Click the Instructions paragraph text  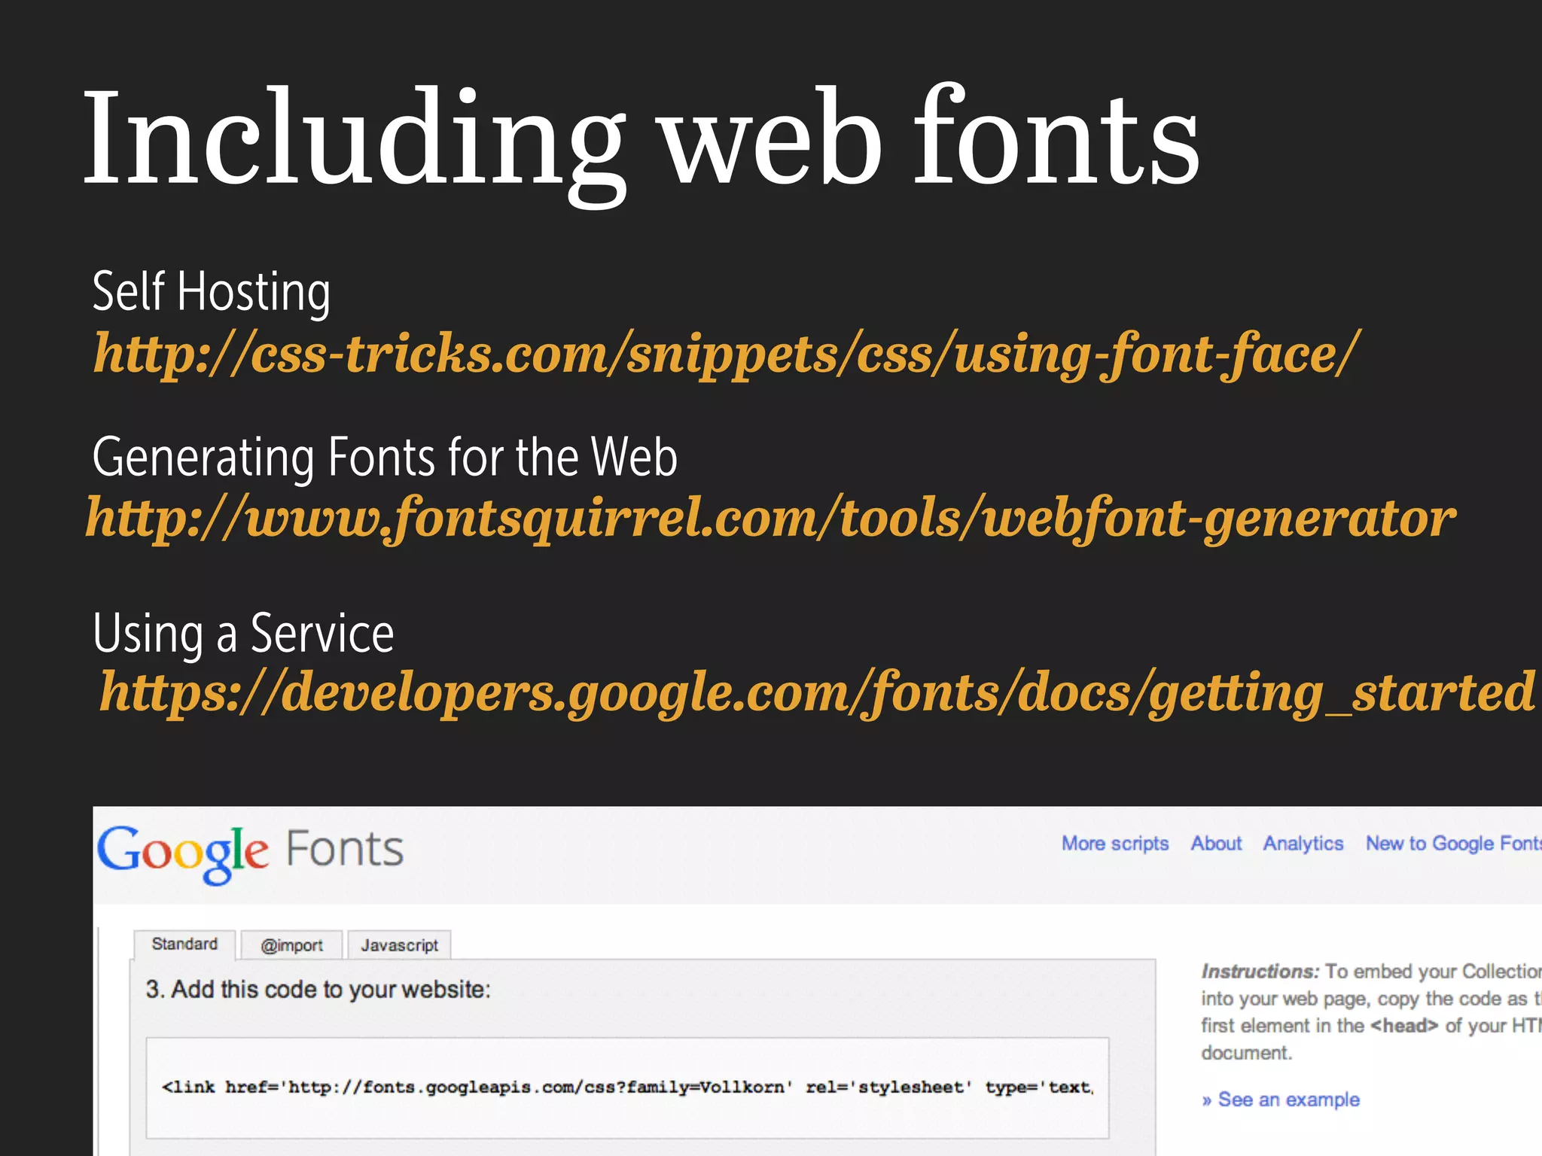click(x=1371, y=1011)
